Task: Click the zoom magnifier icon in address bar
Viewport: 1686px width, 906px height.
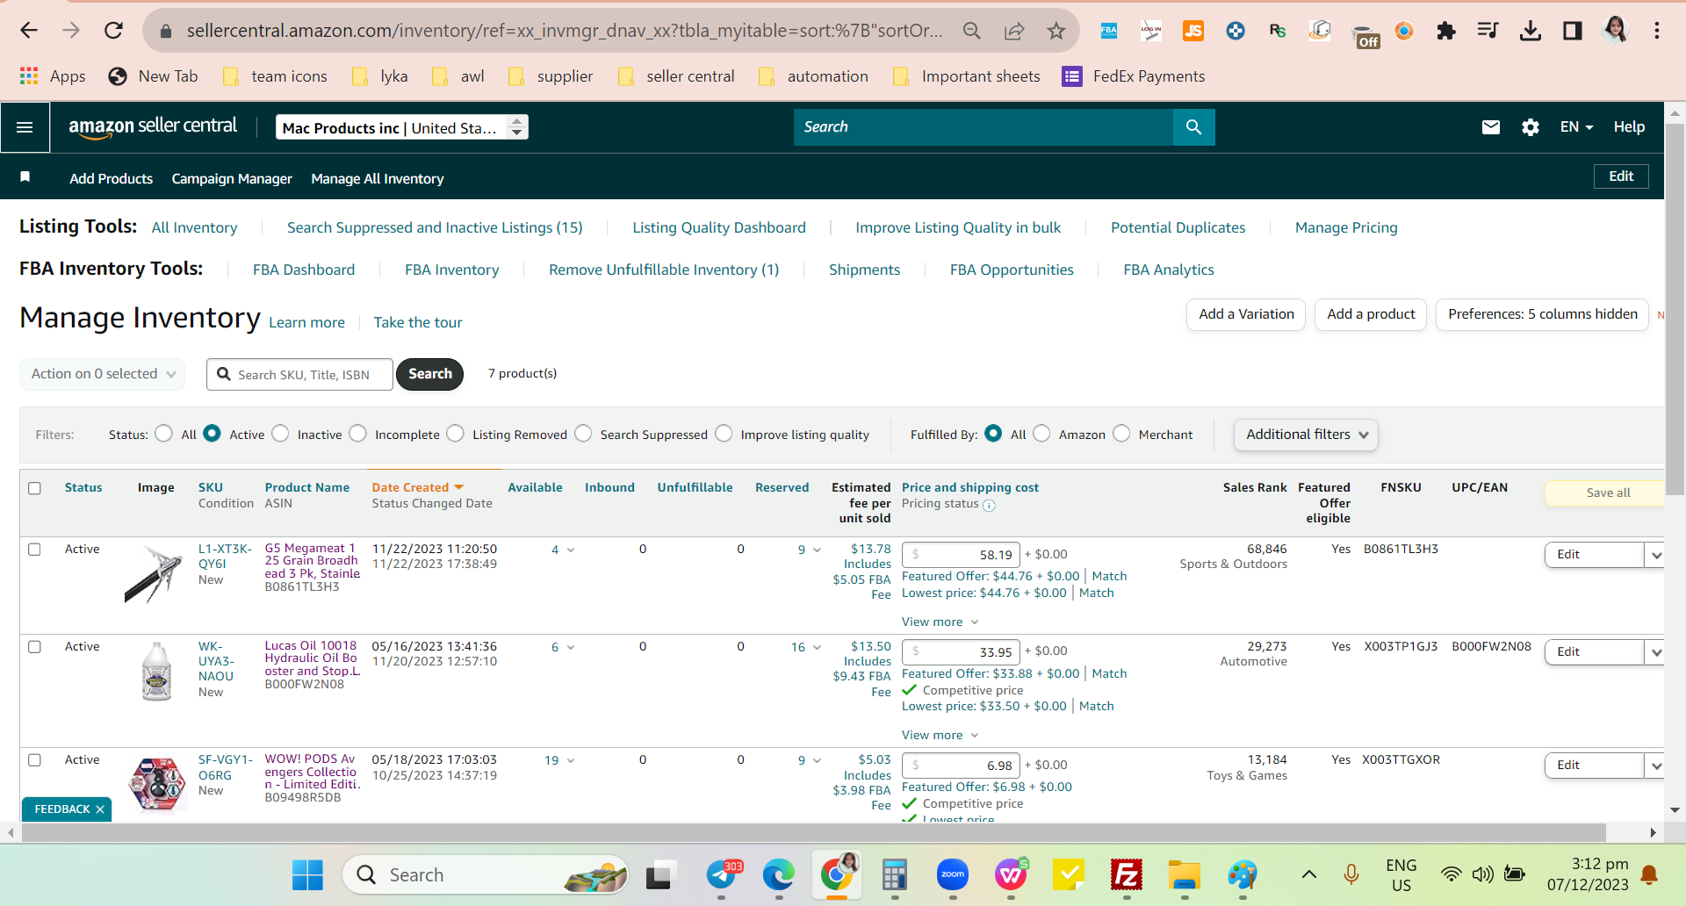Action: coord(971,31)
